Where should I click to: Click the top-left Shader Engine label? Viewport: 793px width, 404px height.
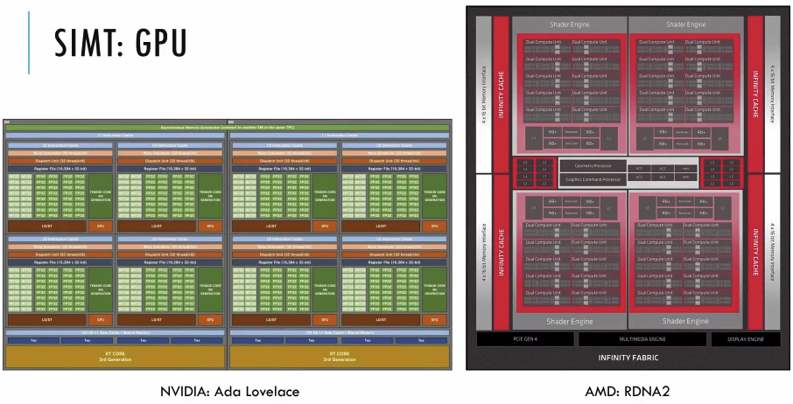(x=569, y=24)
